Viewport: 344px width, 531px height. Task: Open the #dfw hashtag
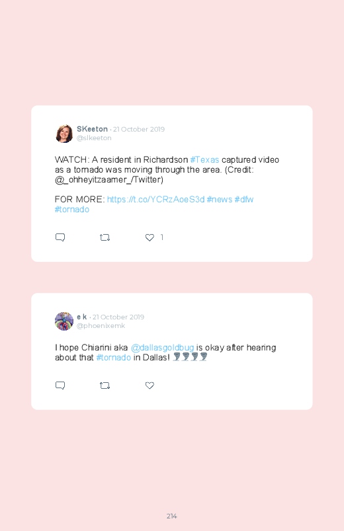244,200
